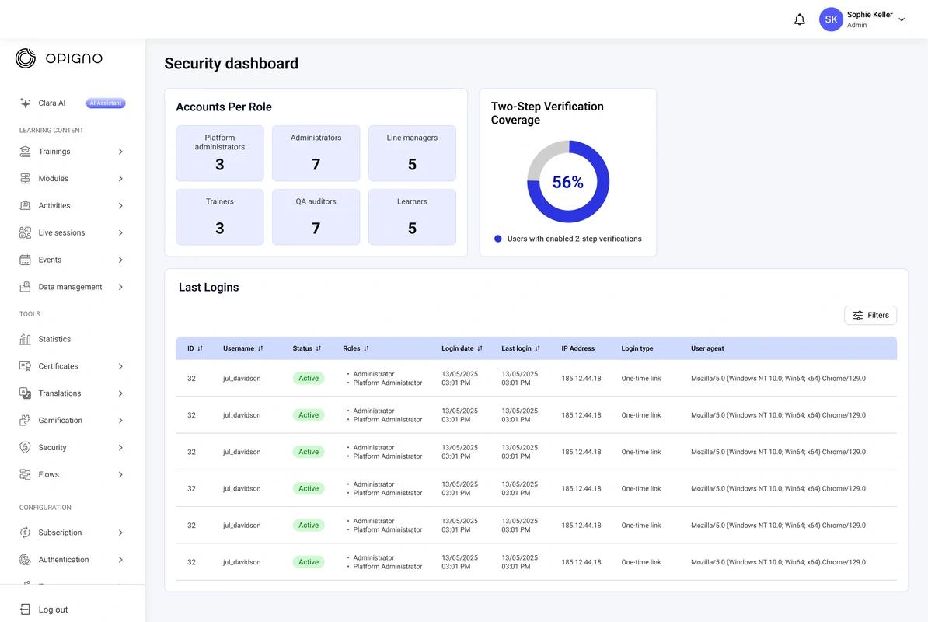Expand the Certificates menu chevron
The height and width of the screenshot is (622, 928).
tap(120, 366)
